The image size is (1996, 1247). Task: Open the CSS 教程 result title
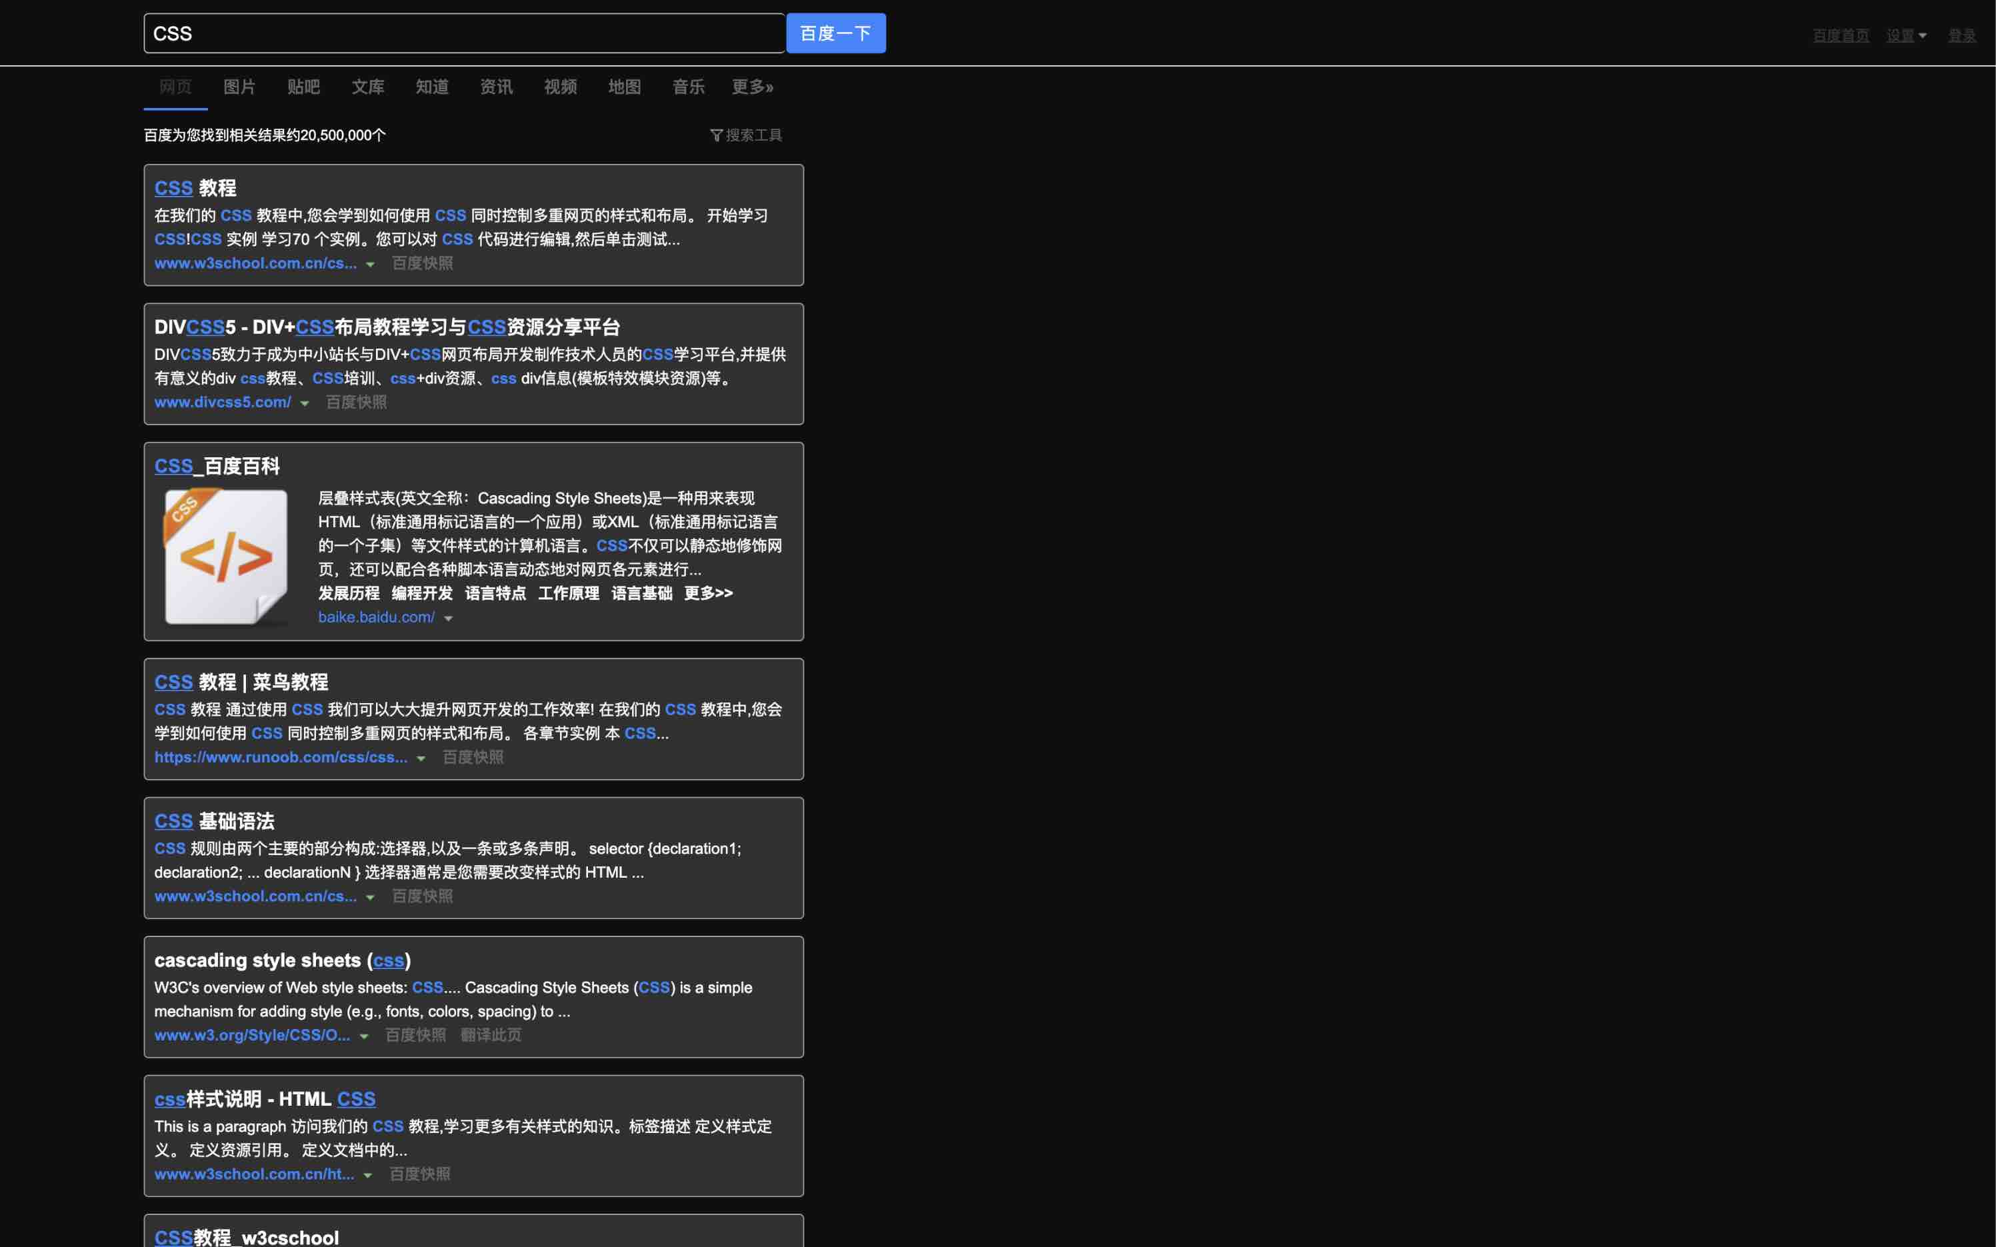click(x=195, y=188)
